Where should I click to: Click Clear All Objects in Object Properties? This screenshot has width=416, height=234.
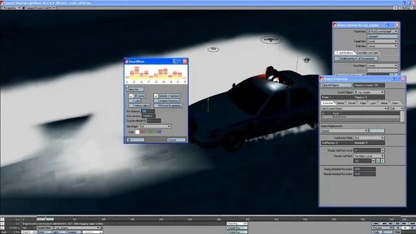pos(337,85)
